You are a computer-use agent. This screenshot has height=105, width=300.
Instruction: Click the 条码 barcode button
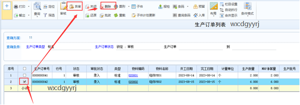[x=179, y=7]
